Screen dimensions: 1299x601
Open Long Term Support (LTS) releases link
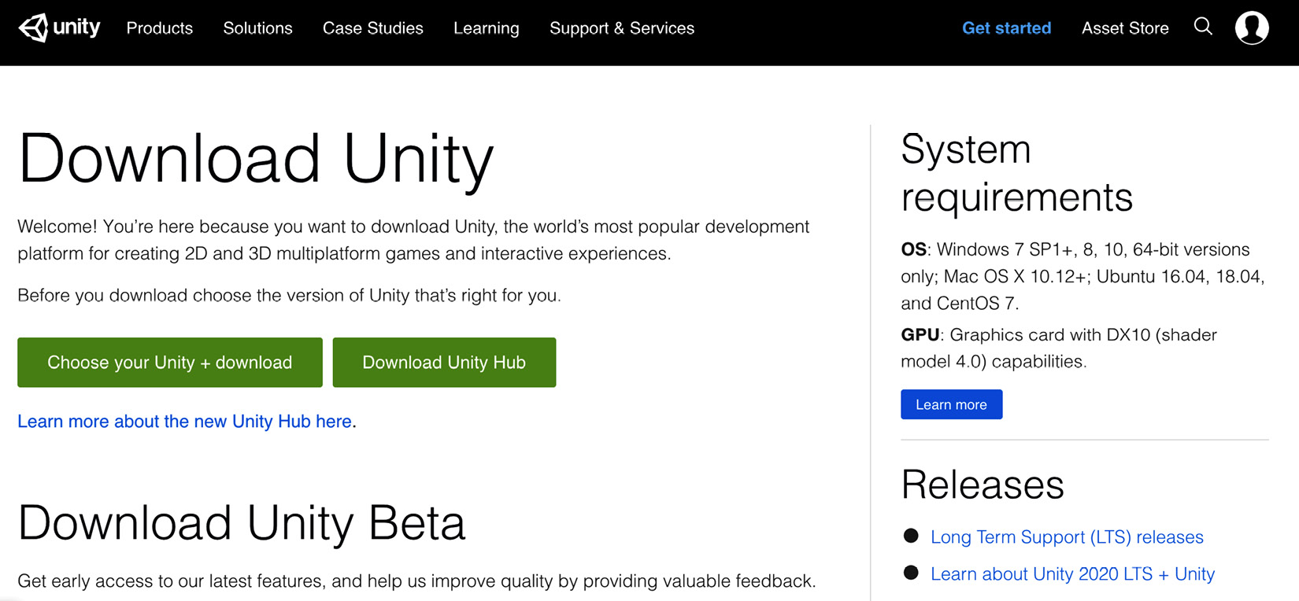click(x=1067, y=537)
